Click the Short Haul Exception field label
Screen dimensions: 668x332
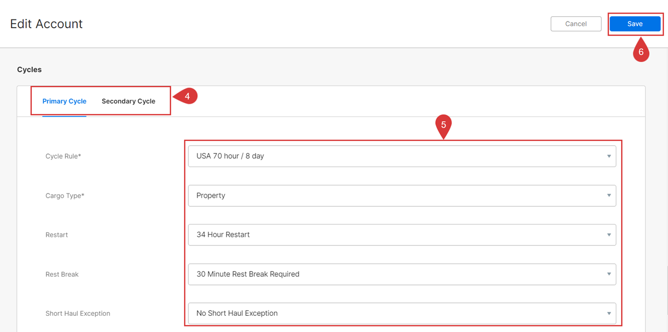[78, 313]
